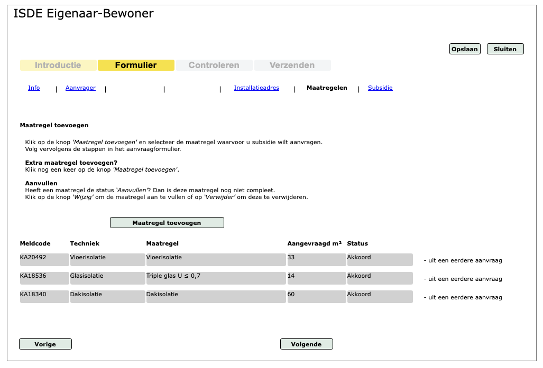This screenshot has height=368, width=543.
Task: Go to the Subsidie section link
Action: tap(380, 88)
